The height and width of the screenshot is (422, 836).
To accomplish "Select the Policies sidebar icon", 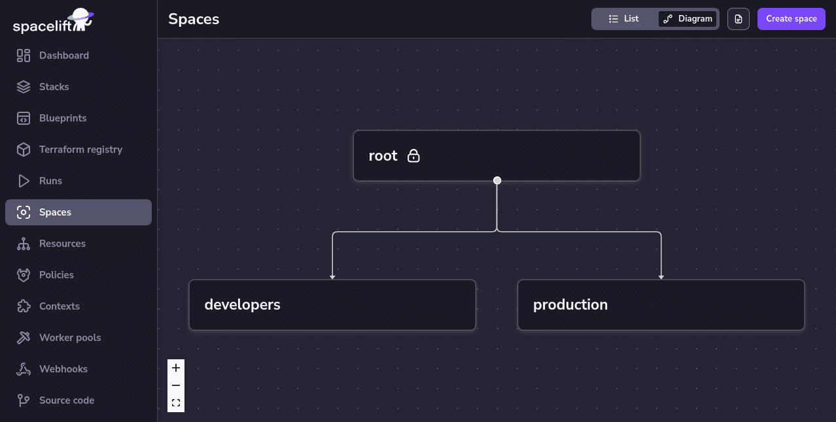I will tap(24, 274).
